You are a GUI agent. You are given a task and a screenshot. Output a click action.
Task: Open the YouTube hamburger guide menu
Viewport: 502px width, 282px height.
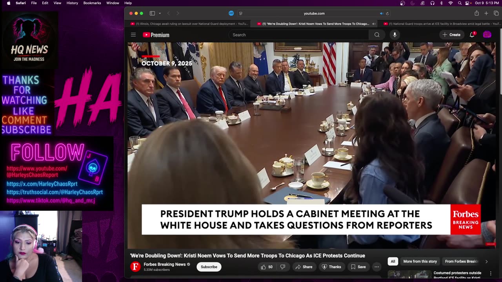pos(133,35)
